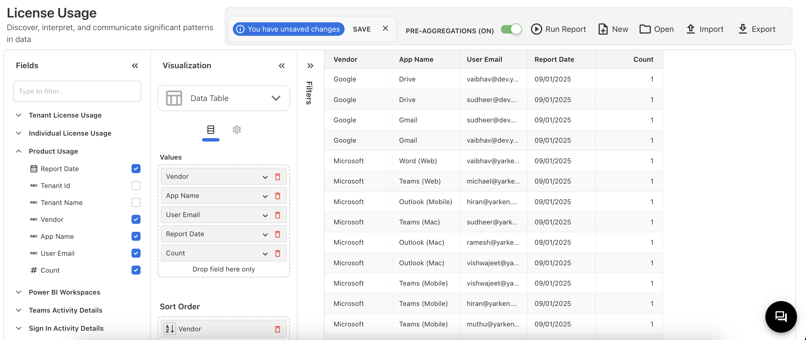Select the table view icon below Data Table
This screenshot has height=340, width=806.
coord(211,129)
